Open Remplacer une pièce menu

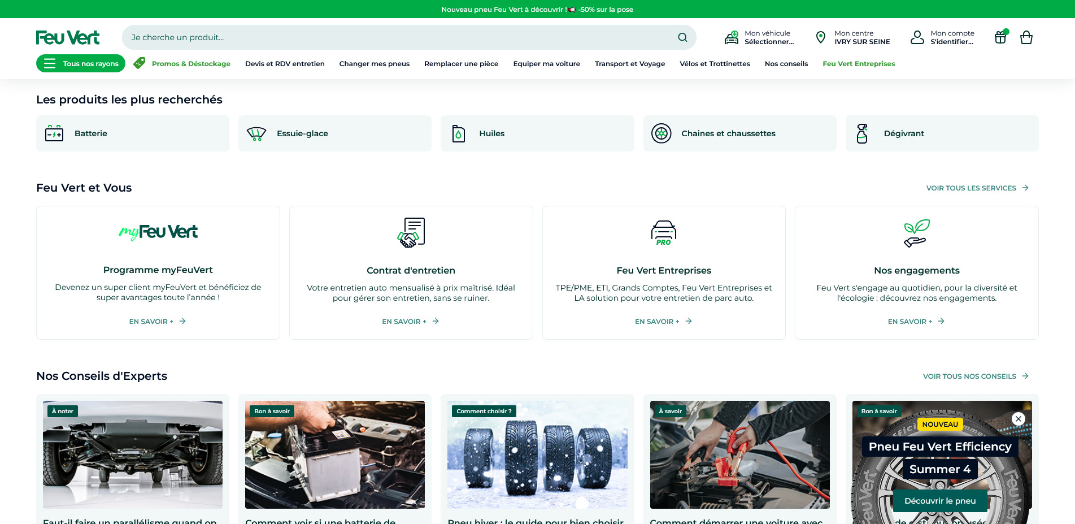click(x=462, y=64)
